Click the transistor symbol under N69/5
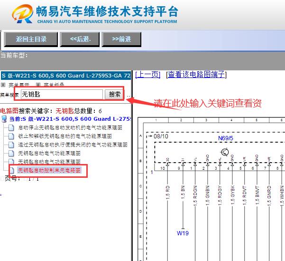This screenshot has width=285, height=261. click(225, 153)
